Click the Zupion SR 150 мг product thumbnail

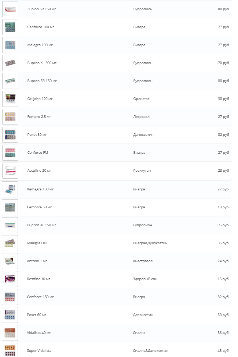click(x=10, y=9)
